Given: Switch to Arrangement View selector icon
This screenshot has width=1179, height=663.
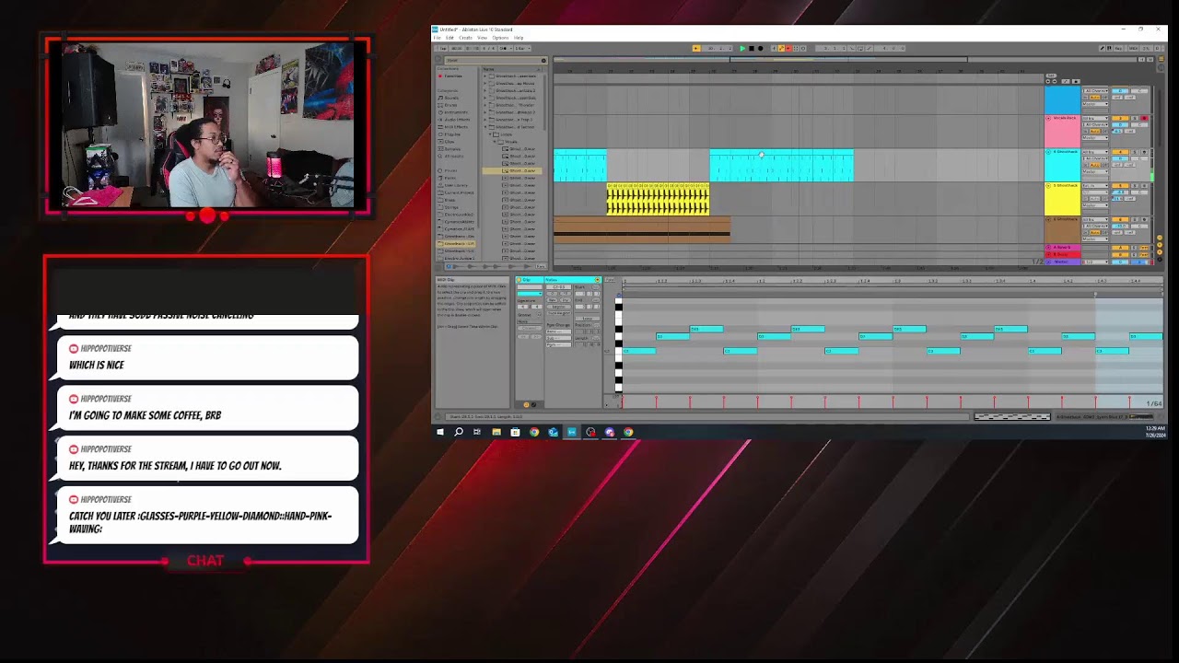Looking at the screenshot, I should point(1161,59).
